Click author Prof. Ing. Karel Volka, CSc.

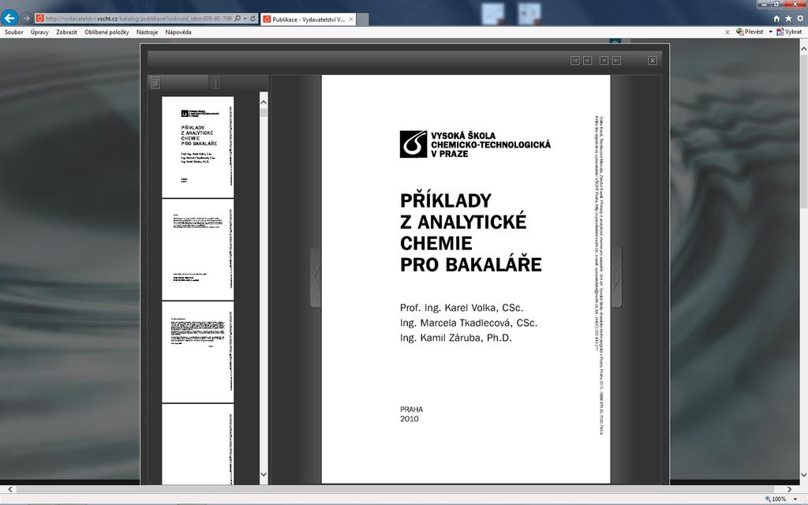(461, 308)
